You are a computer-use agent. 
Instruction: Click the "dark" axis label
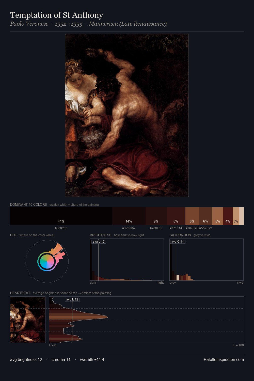[93, 283]
